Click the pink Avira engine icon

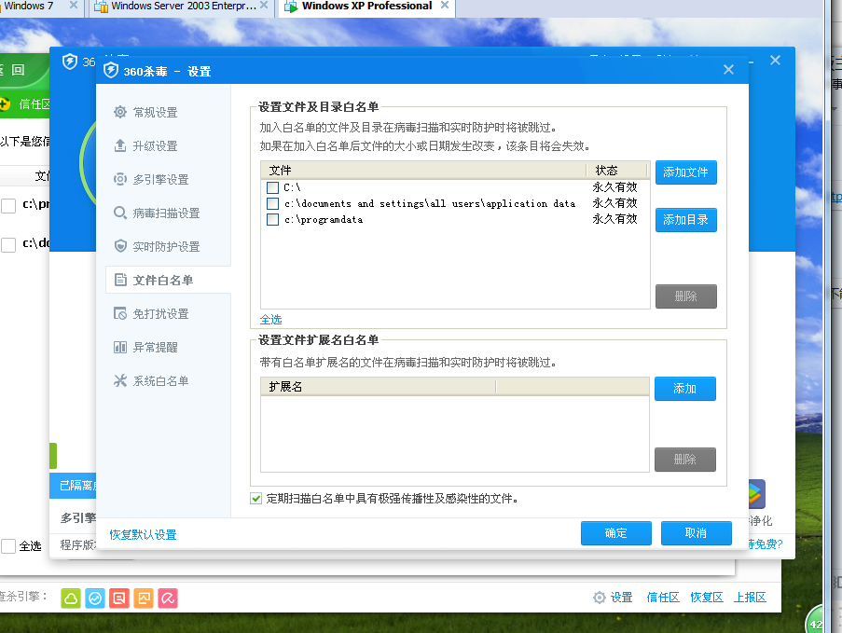click(x=168, y=599)
